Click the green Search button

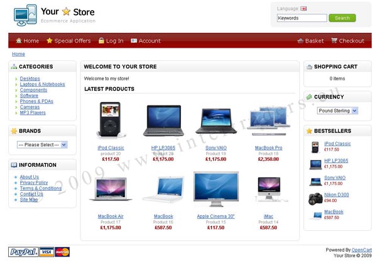[x=342, y=18]
